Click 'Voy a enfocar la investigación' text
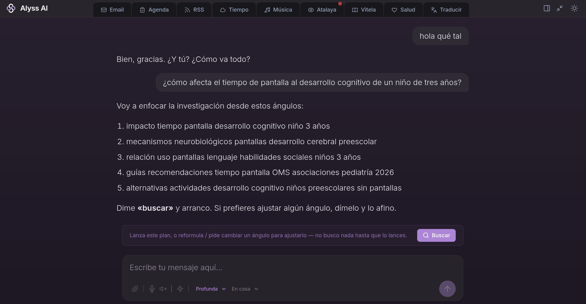Viewport: 586px width, 304px height. point(210,106)
